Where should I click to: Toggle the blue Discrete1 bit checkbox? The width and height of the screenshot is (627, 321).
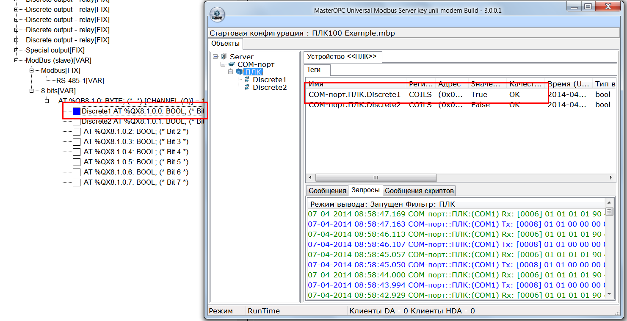point(77,111)
